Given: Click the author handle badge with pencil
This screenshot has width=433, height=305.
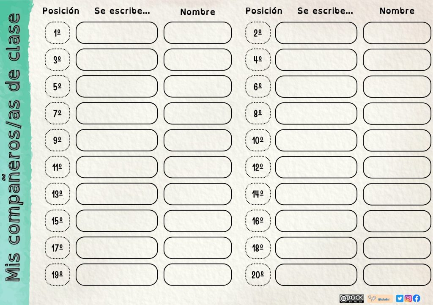Looking at the screenshot, I should [380, 298].
